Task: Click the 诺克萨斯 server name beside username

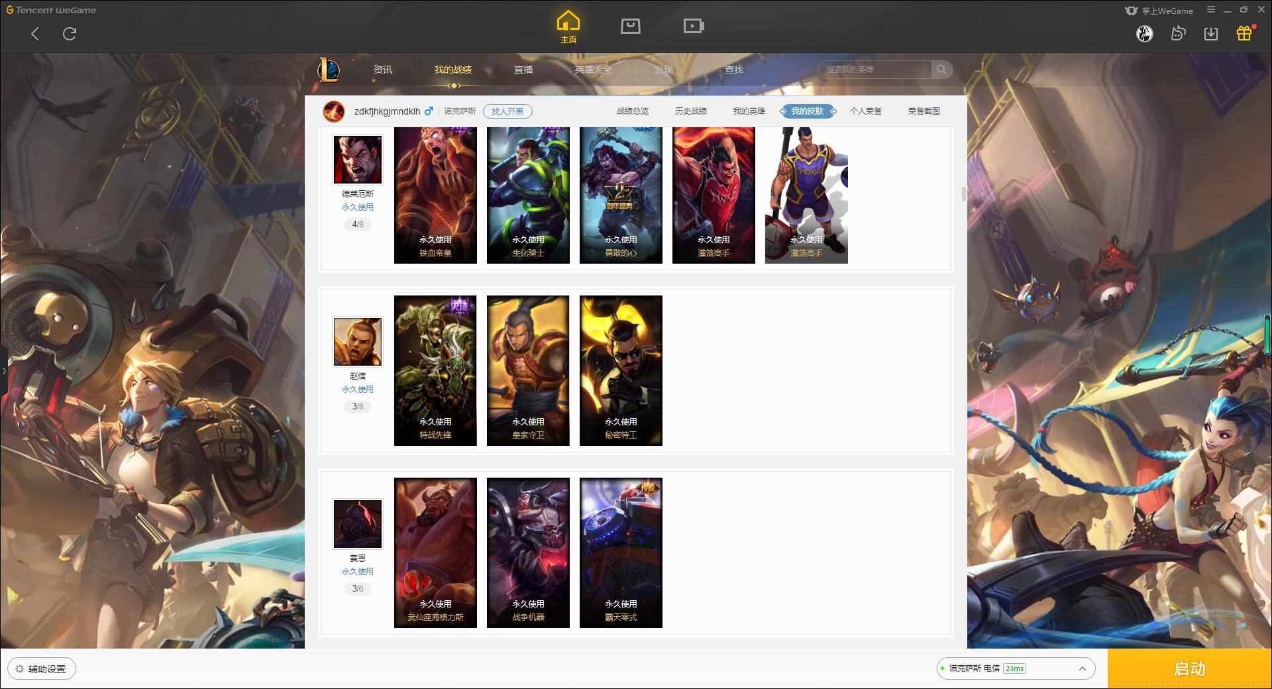Action: [460, 111]
